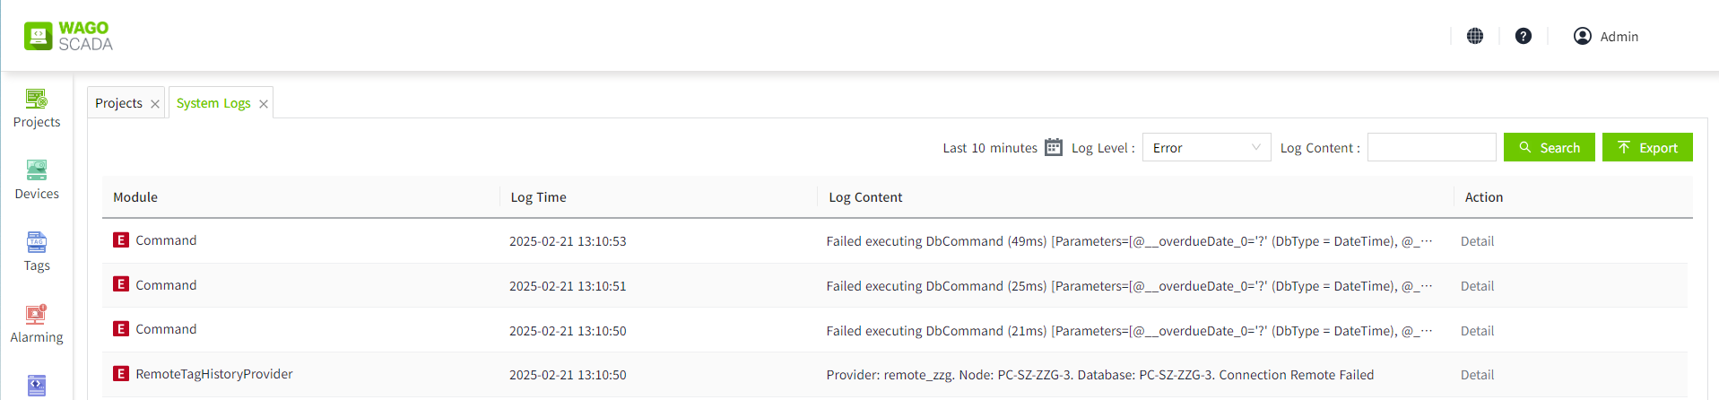1719x400 pixels.
Task: Export the system logs
Action: click(1647, 147)
